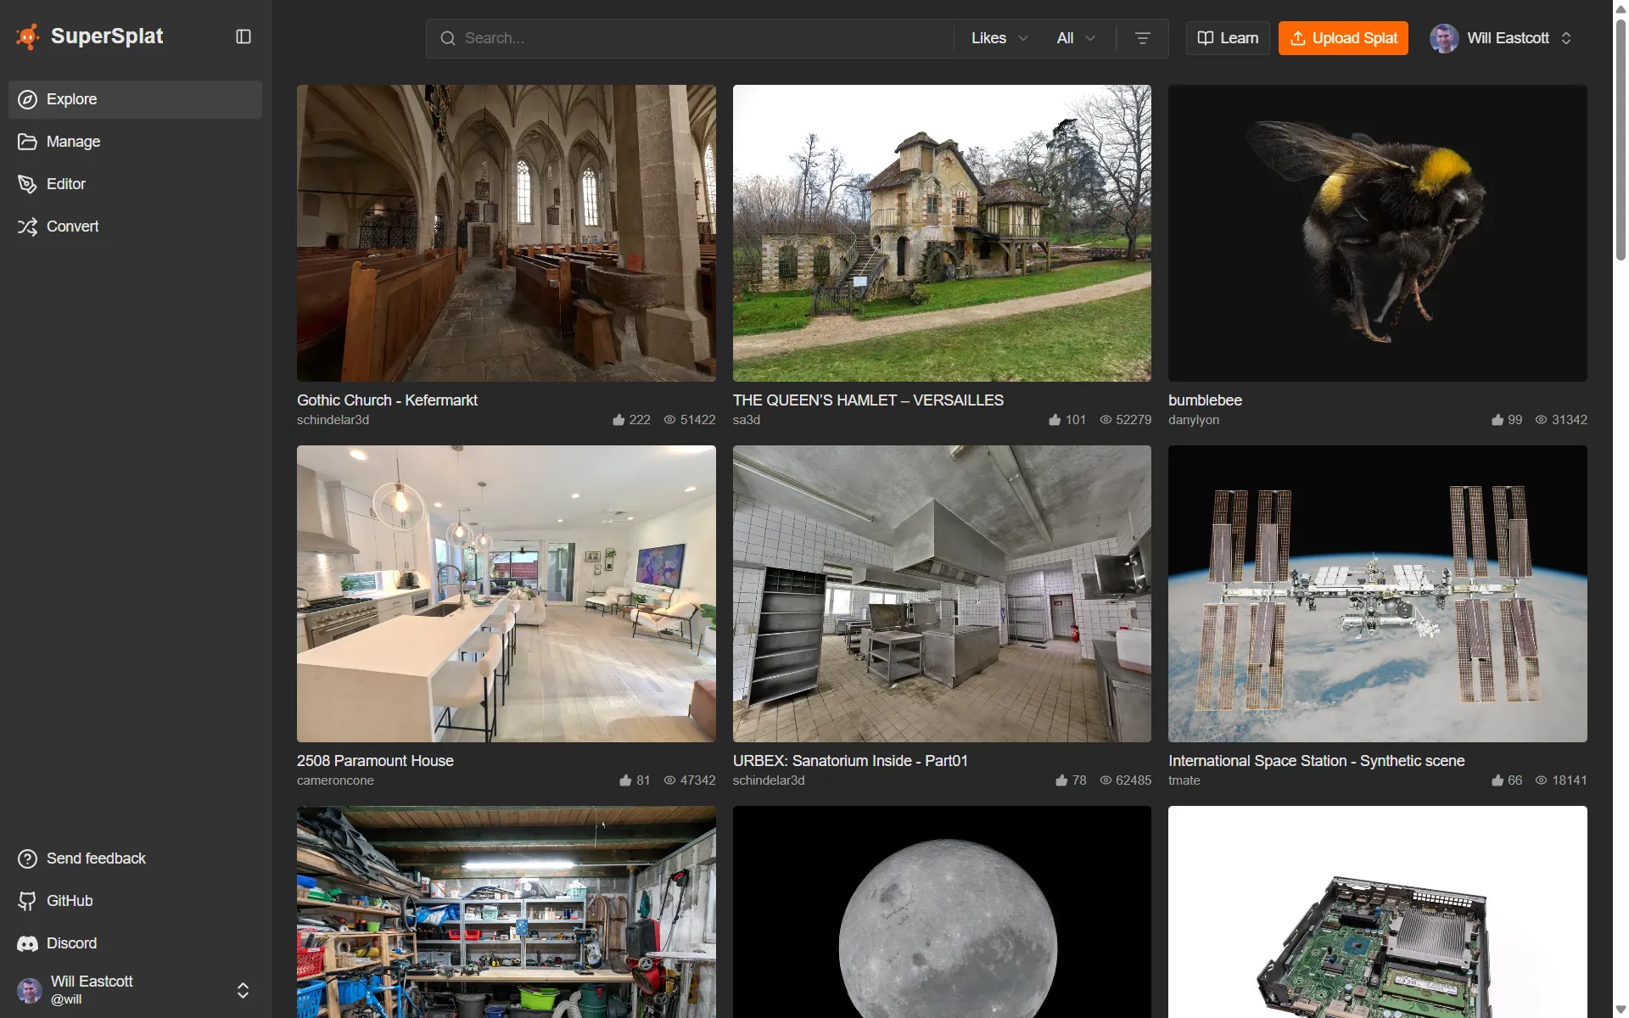The width and height of the screenshot is (1629, 1018).
Task: Click the views eye icon beside 52279
Action: click(x=1106, y=420)
